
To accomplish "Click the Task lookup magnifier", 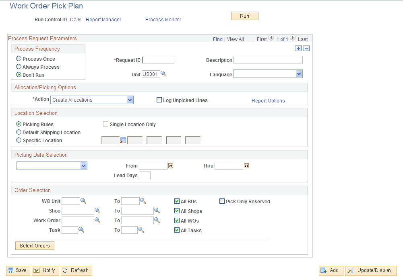I will [x=83, y=230].
